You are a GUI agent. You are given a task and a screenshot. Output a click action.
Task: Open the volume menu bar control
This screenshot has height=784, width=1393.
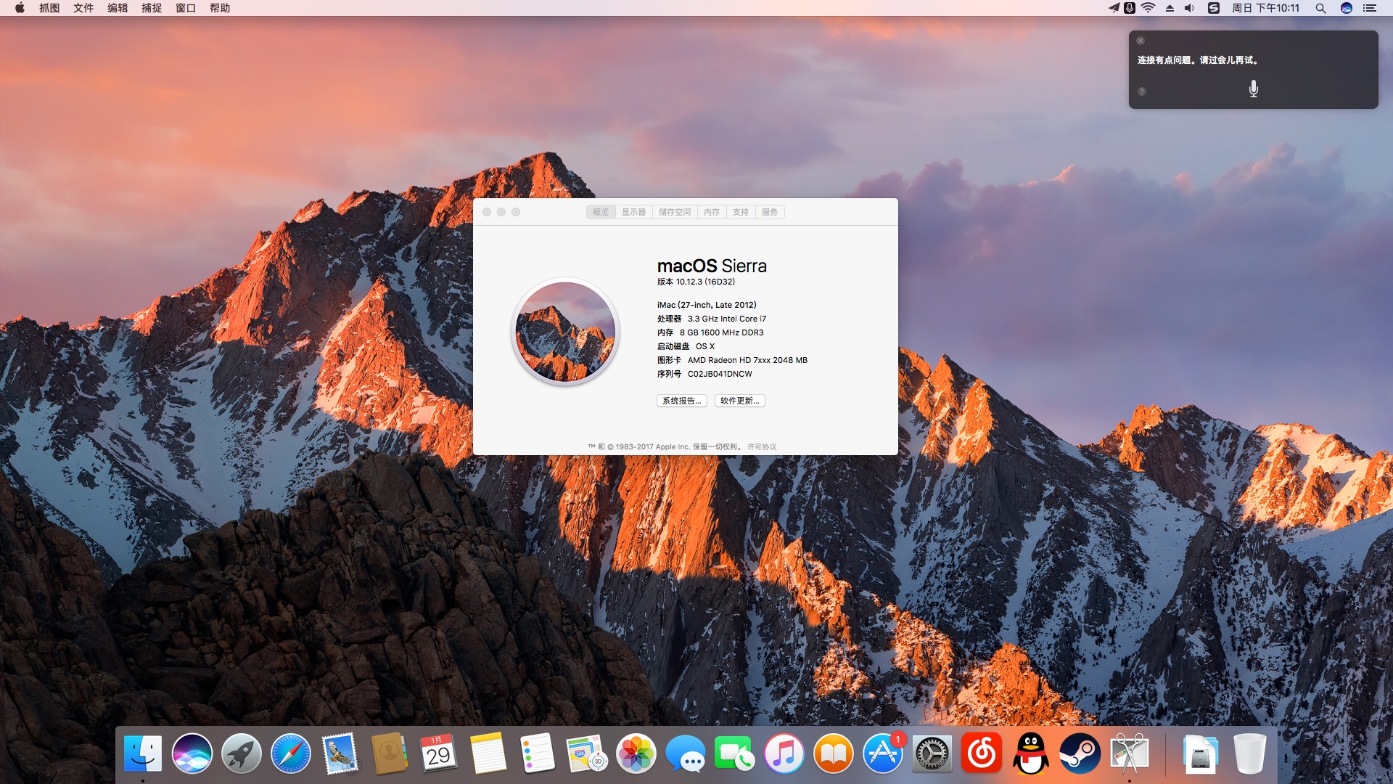click(x=1189, y=8)
